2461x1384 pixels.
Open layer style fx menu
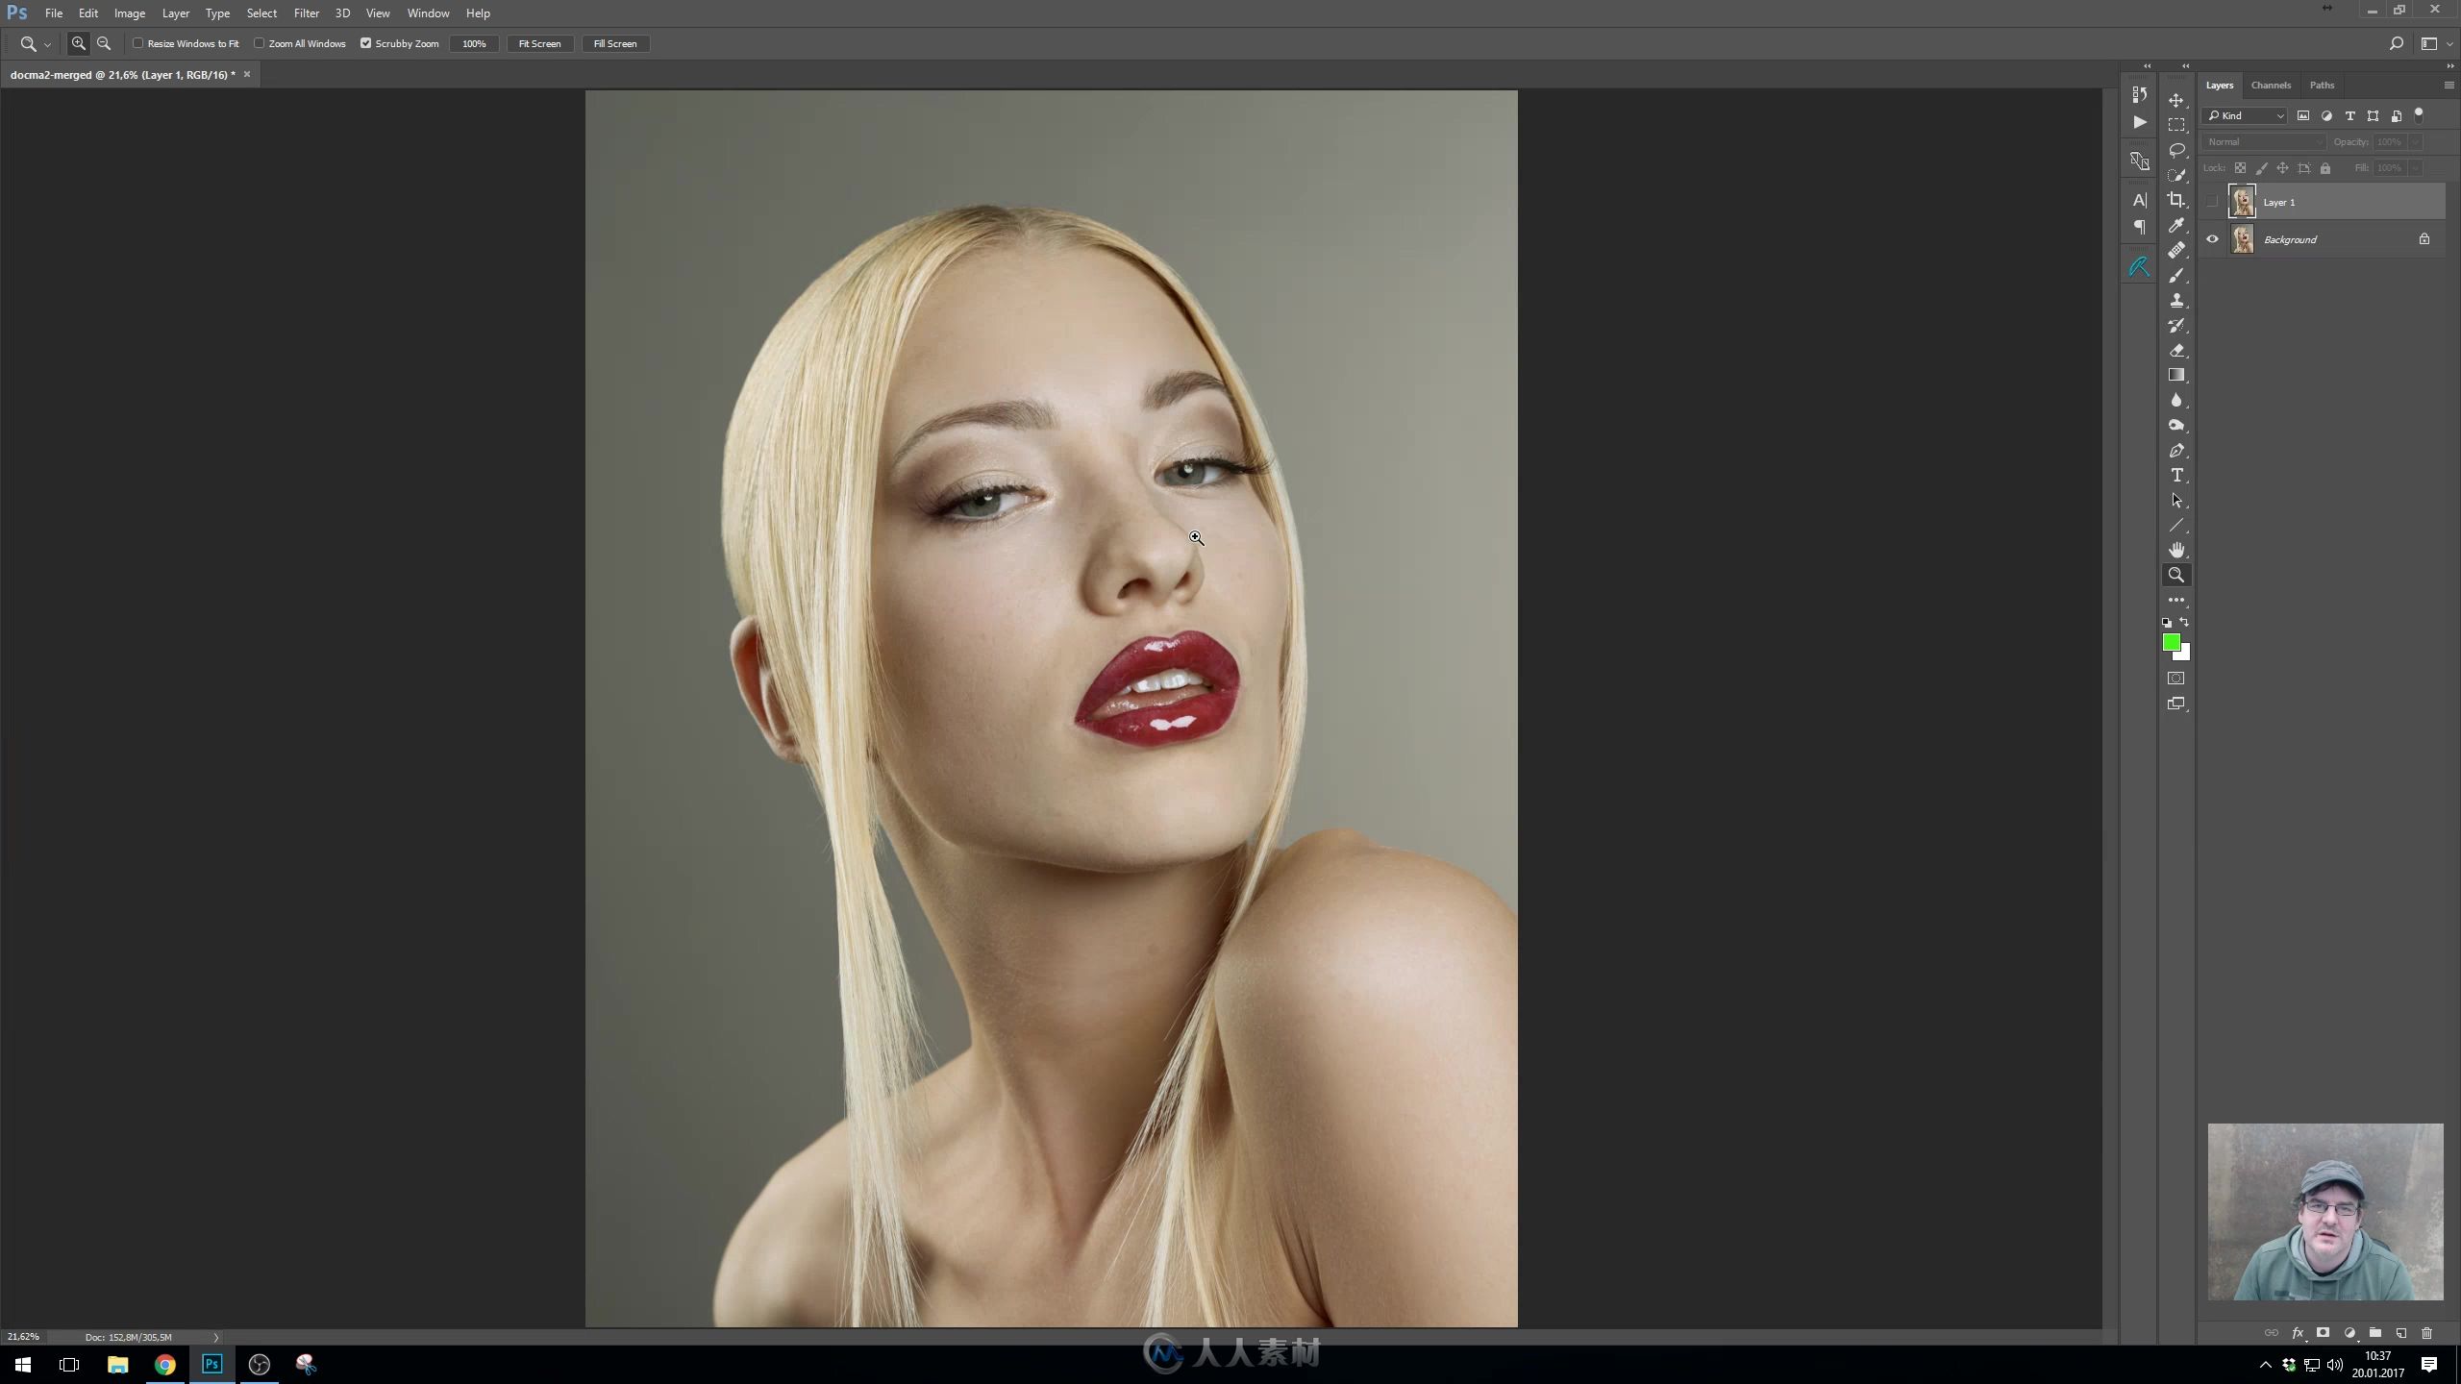[2298, 1333]
